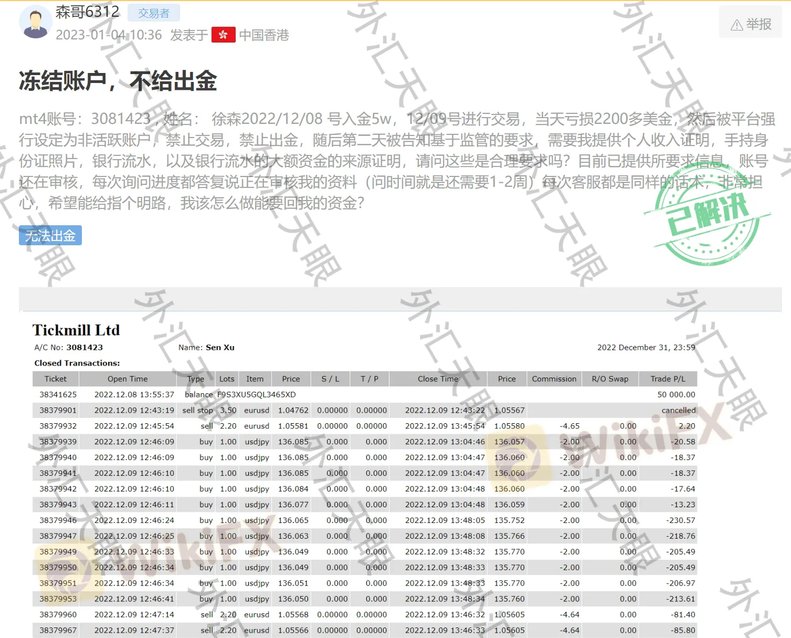Click the Hong Kong flag icon

[x=224, y=35]
